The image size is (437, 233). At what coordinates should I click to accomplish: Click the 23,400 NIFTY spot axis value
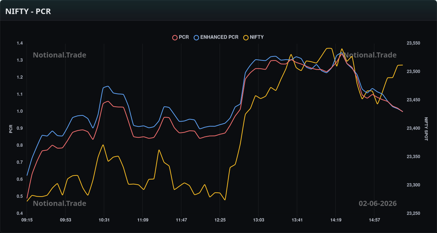(x=413, y=129)
